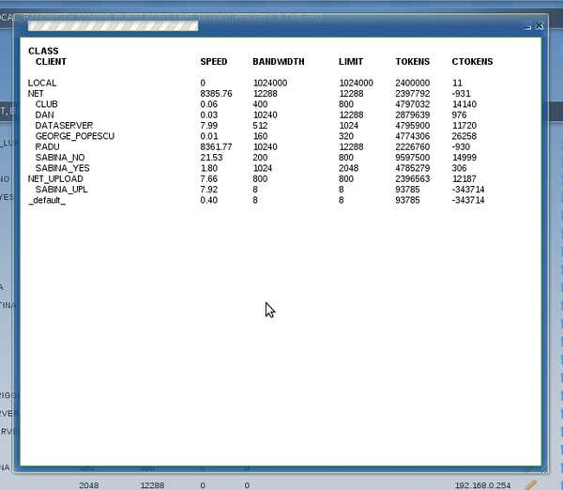
Task: Click NET_UPLOAD speed value 7.66
Action: click(x=209, y=179)
